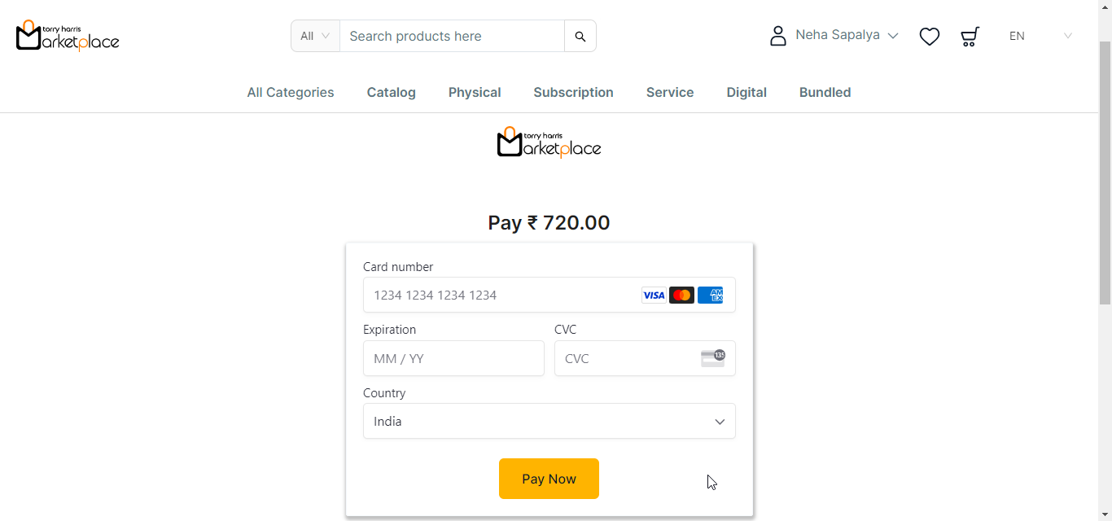Click the Visa card icon
Screen dimensions: 1112x521
click(654, 296)
